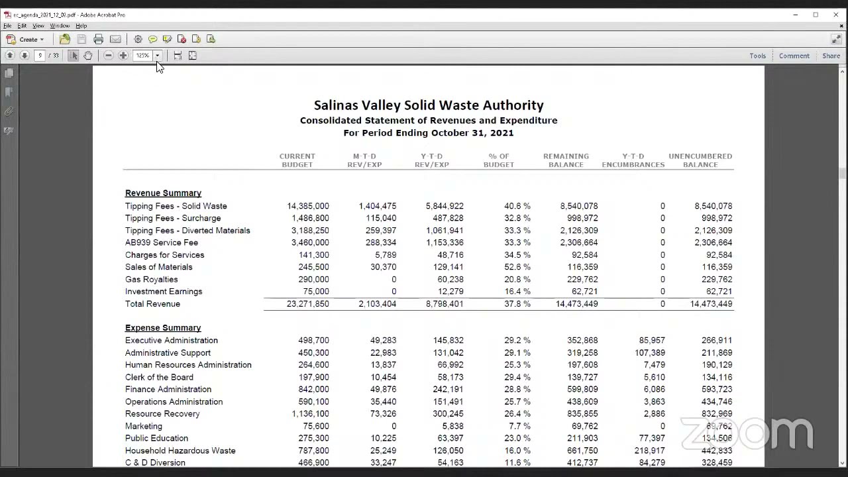Open the Edit menu
This screenshot has width=848, height=477.
[22, 26]
